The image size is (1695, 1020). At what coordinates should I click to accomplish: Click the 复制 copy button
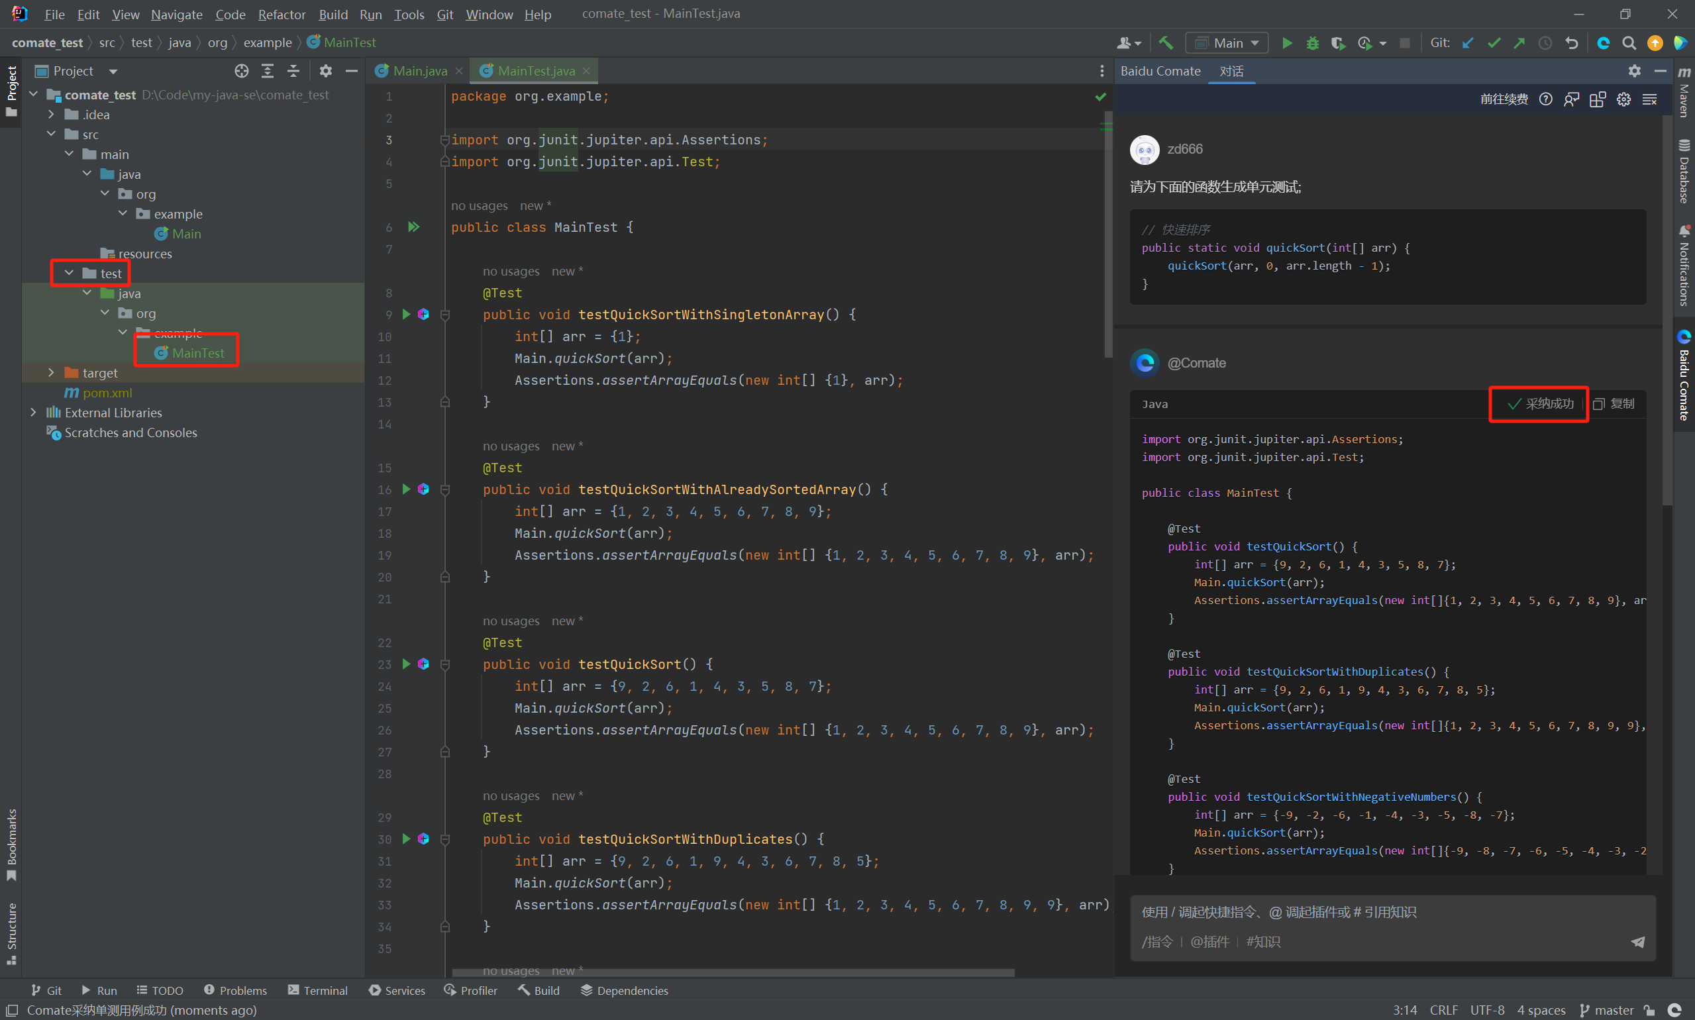1614,404
